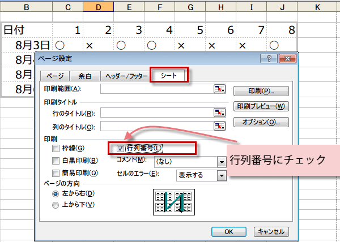Click the オプション(O)... button
The height and width of the screenshot is (242, 340).
[x=261, y=122]
